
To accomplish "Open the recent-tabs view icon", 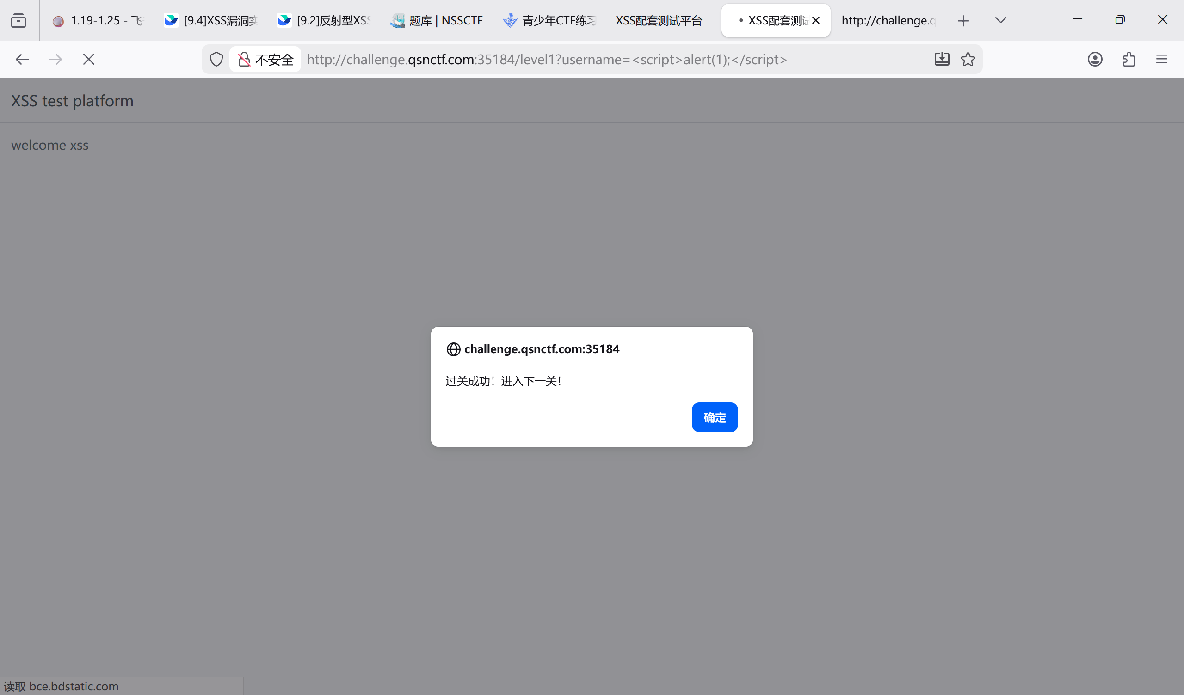I will coord(18,21).
